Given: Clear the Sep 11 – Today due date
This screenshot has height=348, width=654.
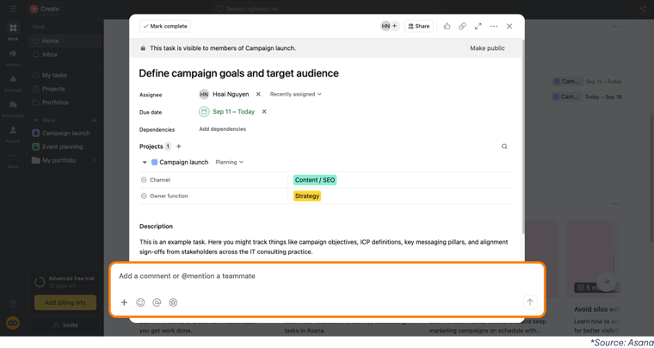Looking at the screenshot, I should [264, 111].
